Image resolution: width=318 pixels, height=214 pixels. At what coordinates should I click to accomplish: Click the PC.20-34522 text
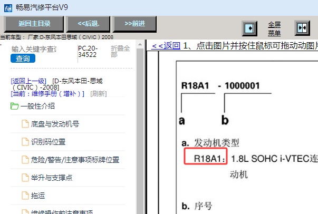pos(88,52)
